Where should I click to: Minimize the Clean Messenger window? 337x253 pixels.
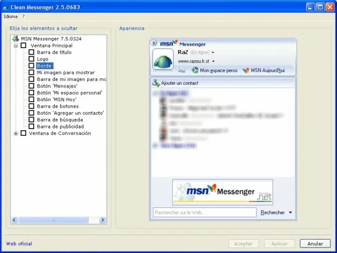[x=310, y=7]
